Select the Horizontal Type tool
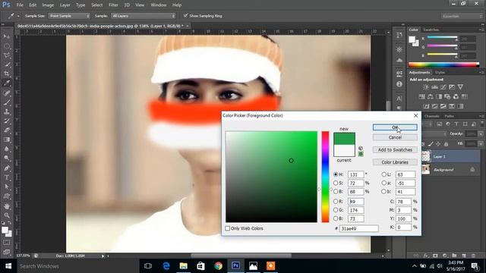486x273 pixels. pos(7,177)
